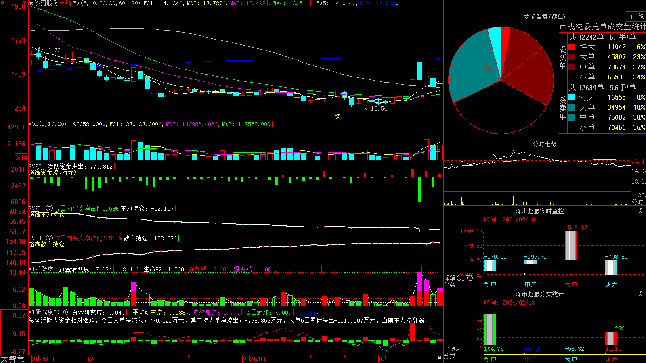Viewport: 646px width, 363px height.
Task: Click the X10 volume scale box
Action: [21, 158]
